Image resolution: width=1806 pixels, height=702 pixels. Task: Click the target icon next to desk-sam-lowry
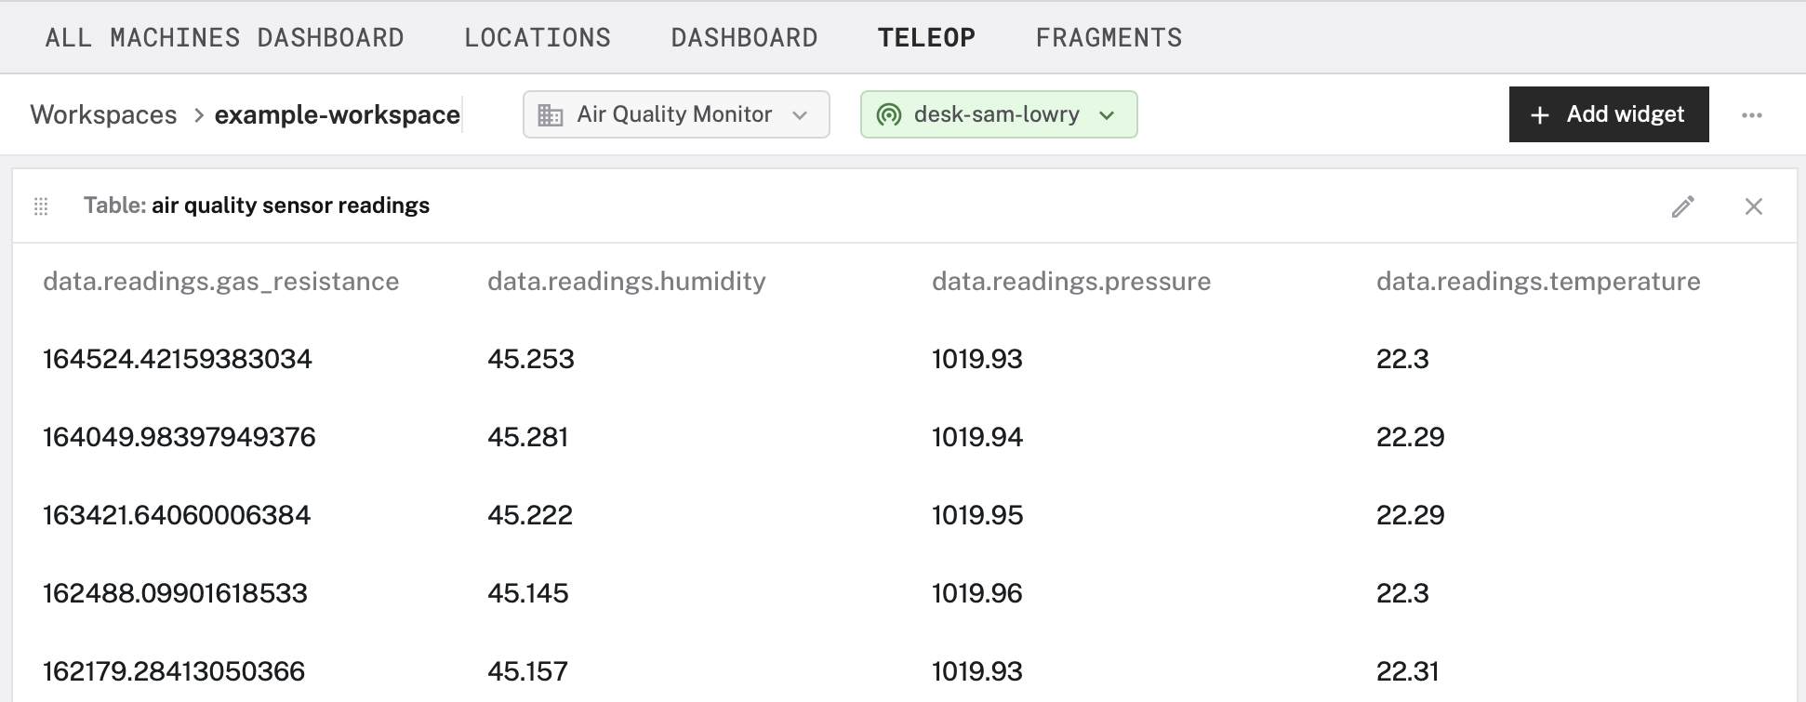[886, 114]
